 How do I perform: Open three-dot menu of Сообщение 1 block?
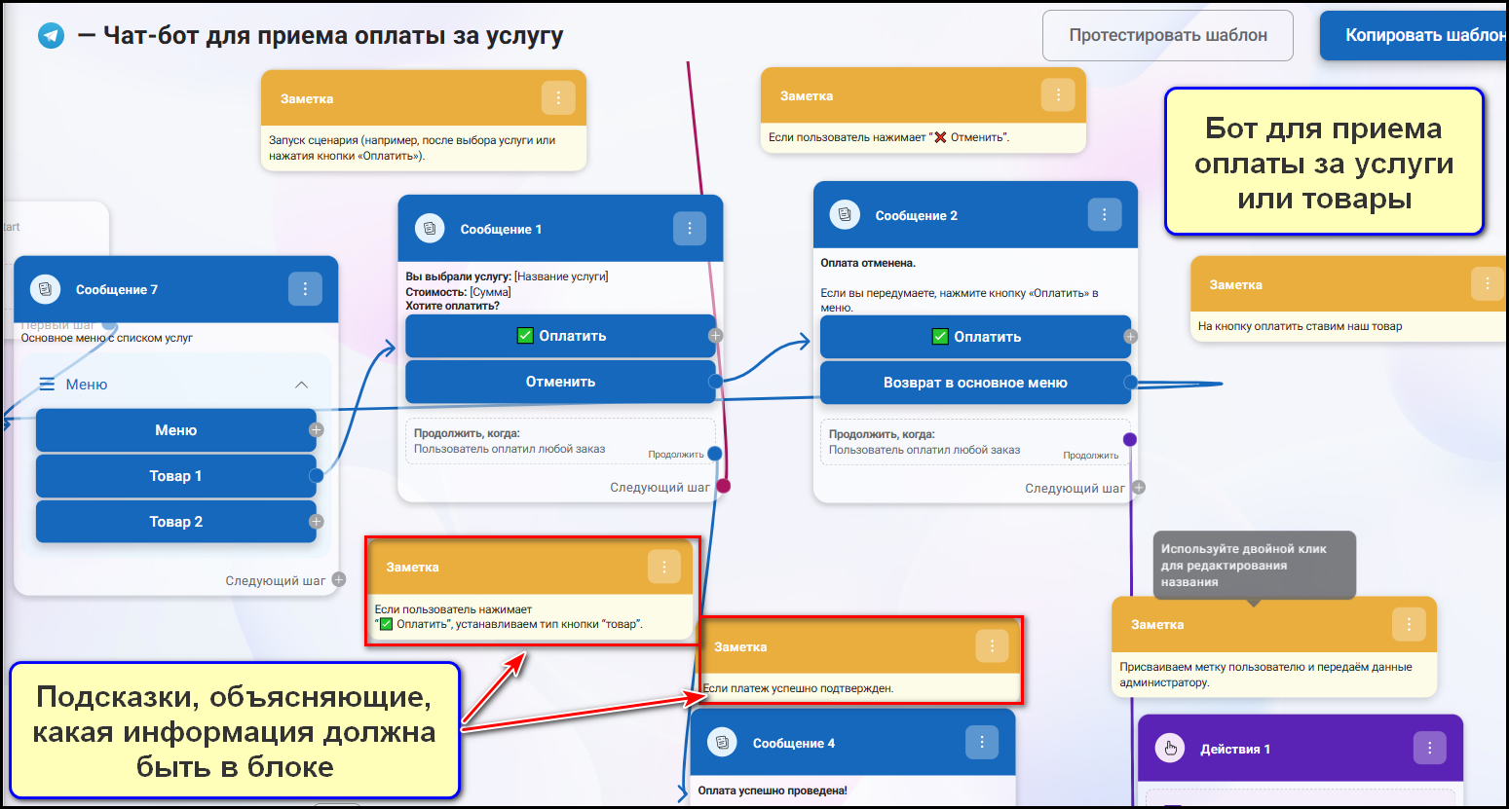pos(690,229)
